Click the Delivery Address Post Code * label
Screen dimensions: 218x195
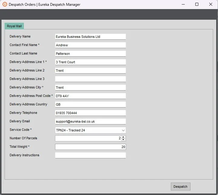pos(31,96)
